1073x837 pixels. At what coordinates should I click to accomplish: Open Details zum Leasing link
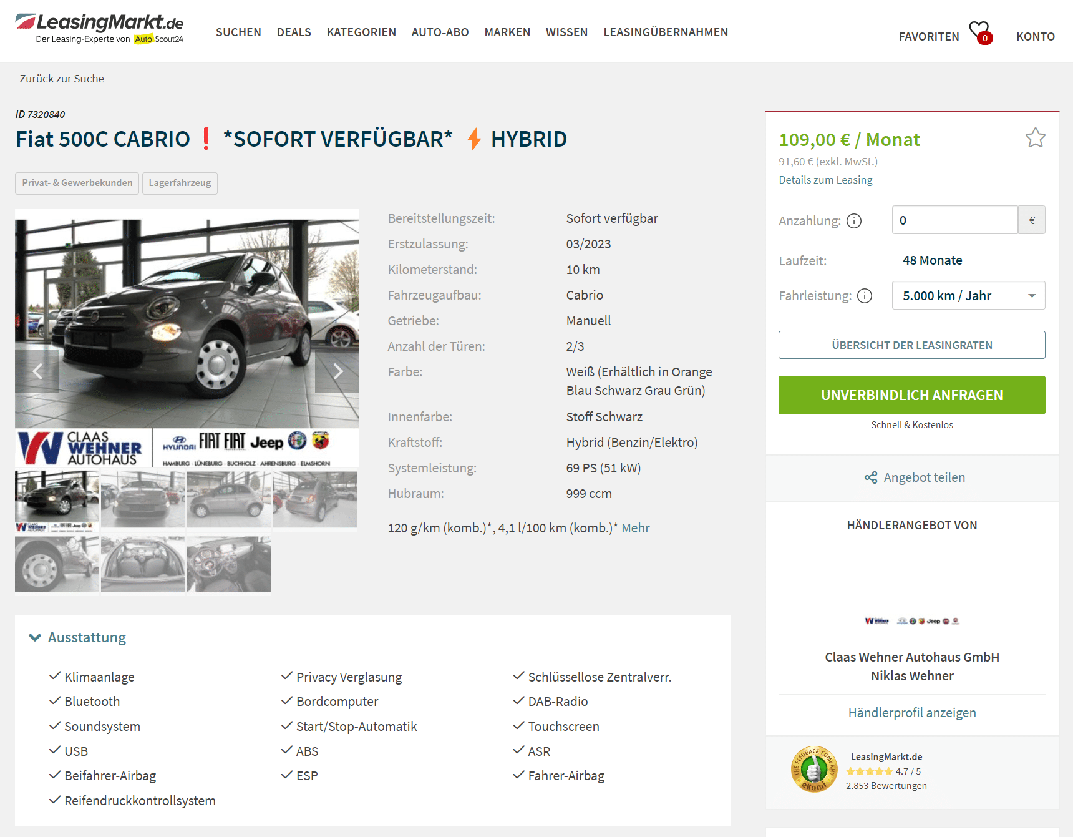[x=825, y=180]
